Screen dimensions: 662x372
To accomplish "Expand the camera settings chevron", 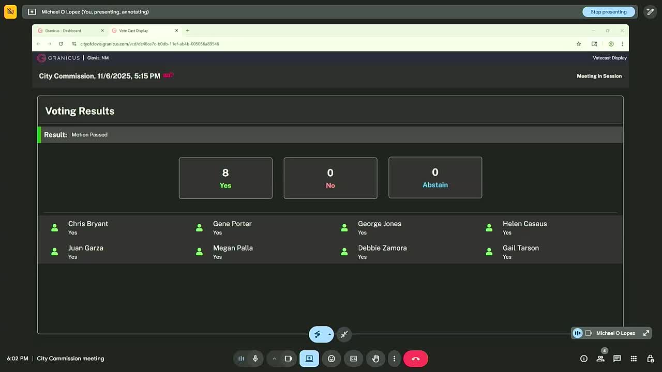I will point(275,359).
